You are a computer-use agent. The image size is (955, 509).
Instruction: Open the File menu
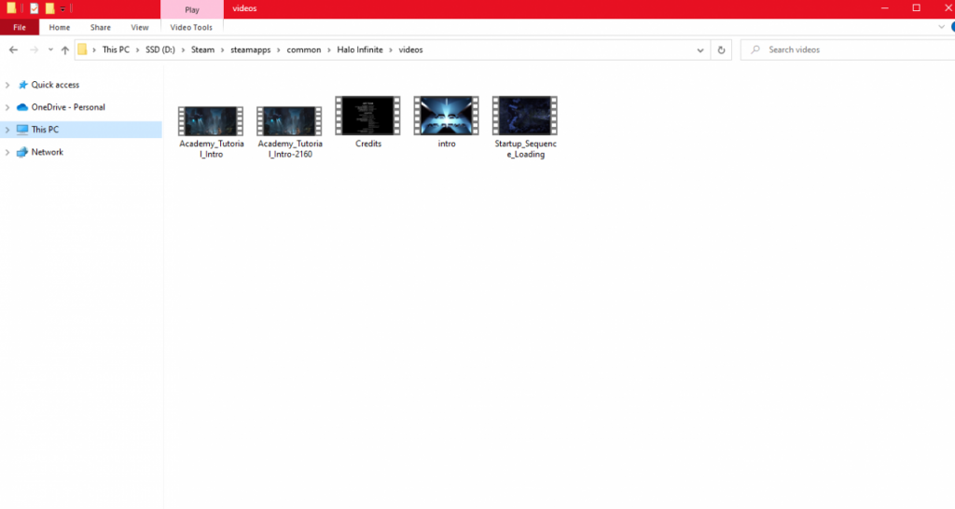(20, 27)
